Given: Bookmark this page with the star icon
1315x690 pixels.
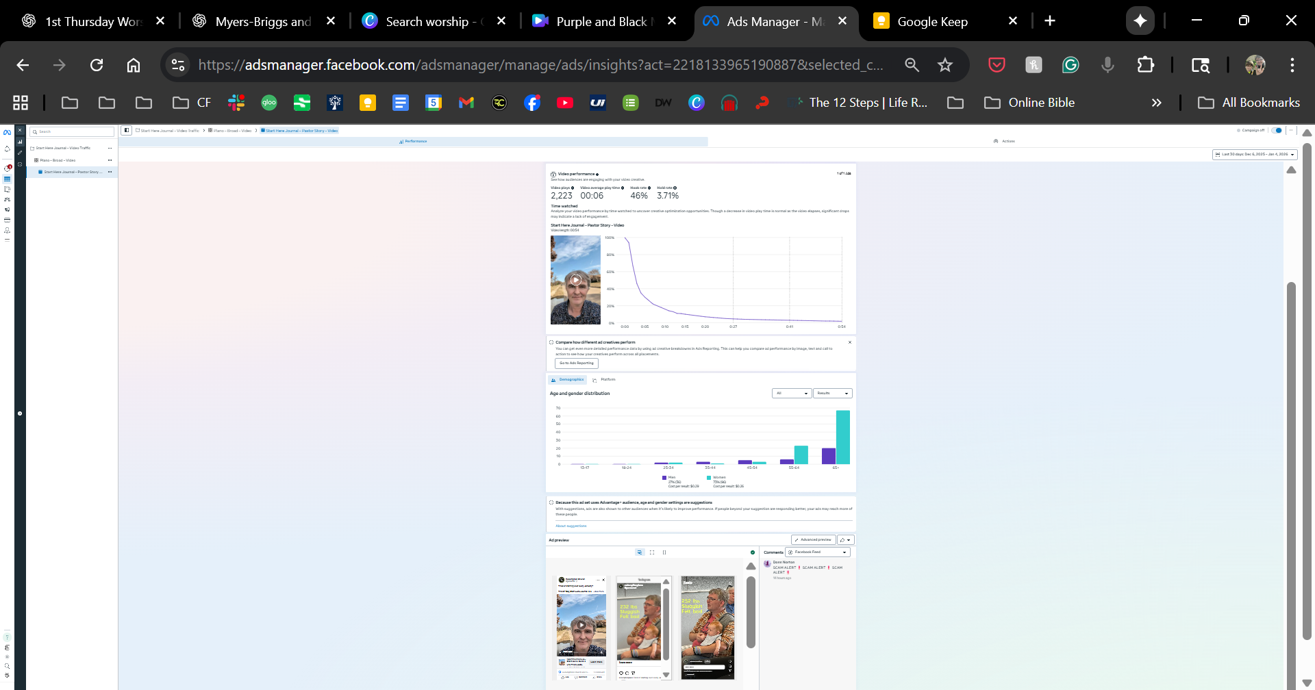Looking at the screenshot, I should [x=945, y=65].
